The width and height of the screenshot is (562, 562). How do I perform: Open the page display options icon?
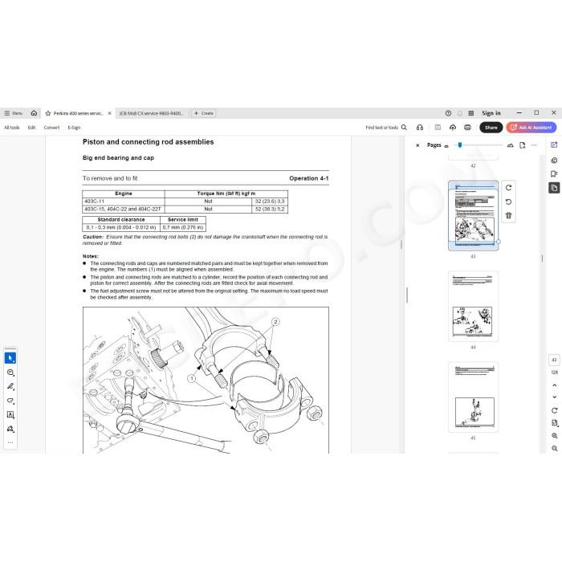coord(555,423)
